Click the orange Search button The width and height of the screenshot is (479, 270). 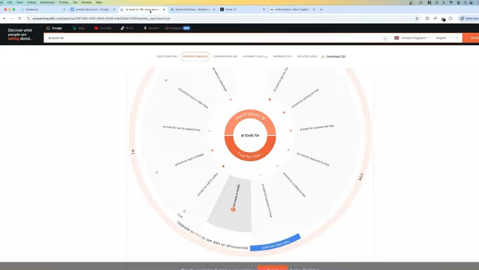[471, 38]
